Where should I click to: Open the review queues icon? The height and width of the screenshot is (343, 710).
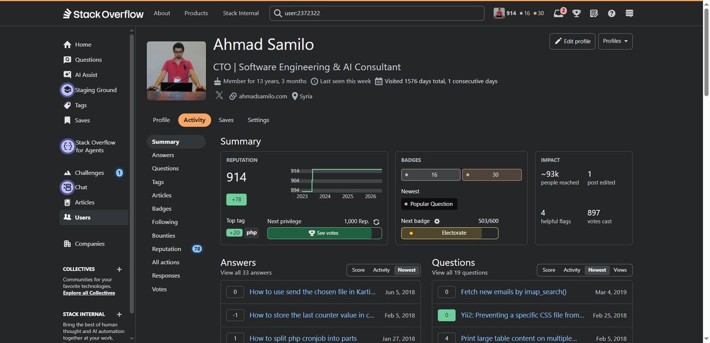[594, 13]
